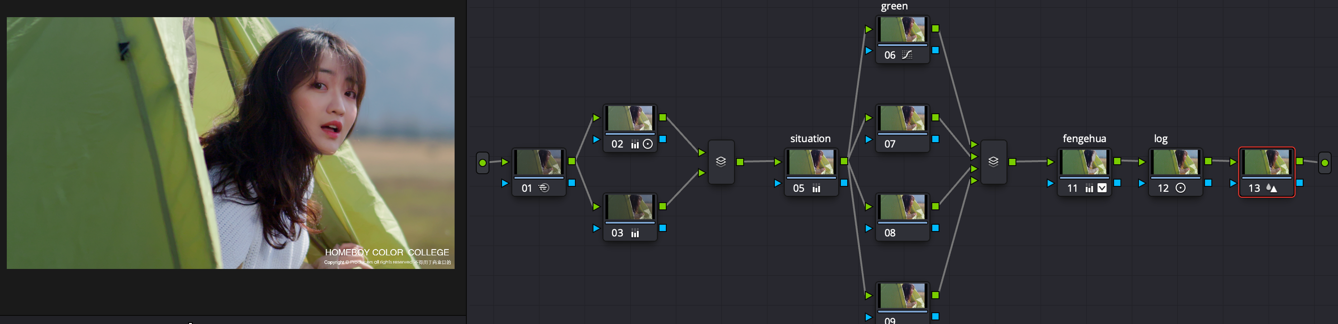1338x324 pixels.
Task: Click the power window circle icon on node 12
Action: [x=1180, y=188]
